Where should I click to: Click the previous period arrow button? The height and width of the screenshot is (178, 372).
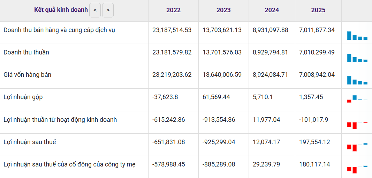coord(95,10)
